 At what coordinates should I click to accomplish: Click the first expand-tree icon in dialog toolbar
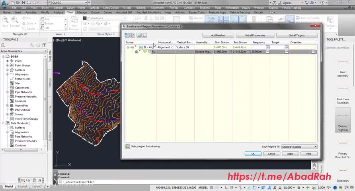[127, 35]
